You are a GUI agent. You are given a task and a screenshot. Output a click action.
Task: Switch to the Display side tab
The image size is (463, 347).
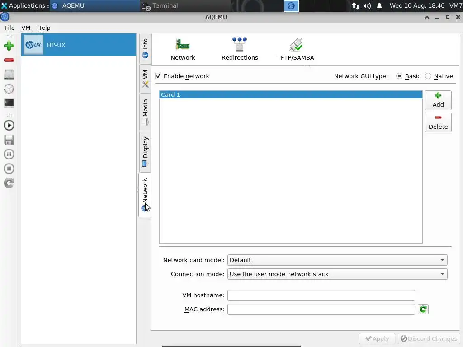[145, 152]
